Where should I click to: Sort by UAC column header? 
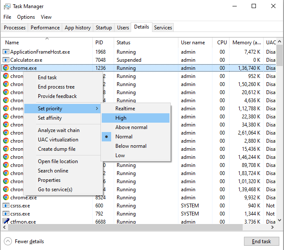(x=270, y=43)
